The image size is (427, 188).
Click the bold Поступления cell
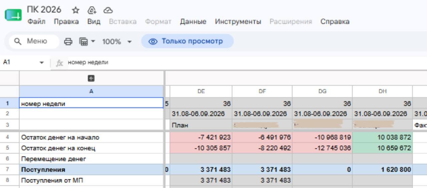(x=91, y=170)
